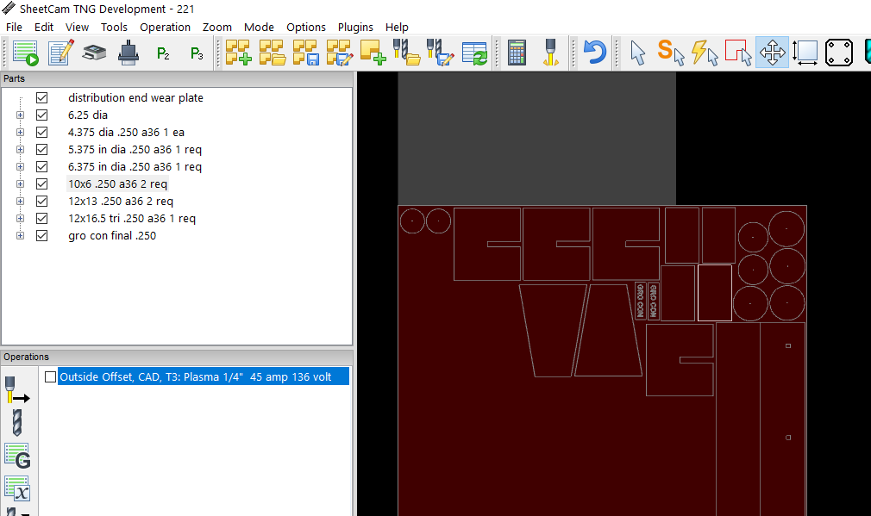Open the Operation menu
This screenshot has height=516, width=871.
(165, 27)
